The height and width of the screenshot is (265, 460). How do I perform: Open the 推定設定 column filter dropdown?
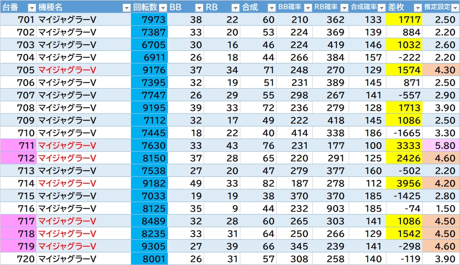point(455,8)
